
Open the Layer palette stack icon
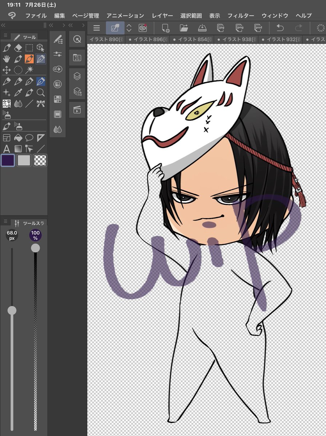pyautogui.click(x=77, y=76)
